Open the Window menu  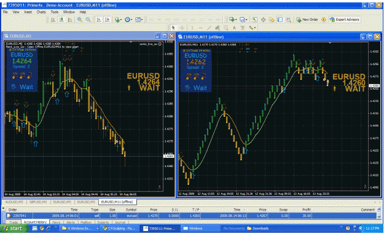(69, 12)
